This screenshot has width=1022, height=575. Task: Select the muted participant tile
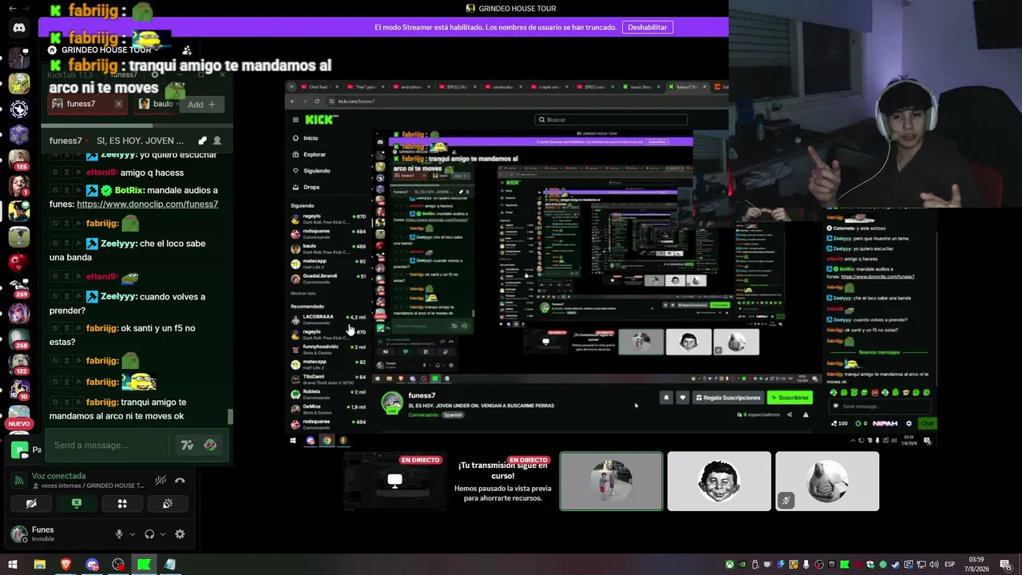pos(827,481)
